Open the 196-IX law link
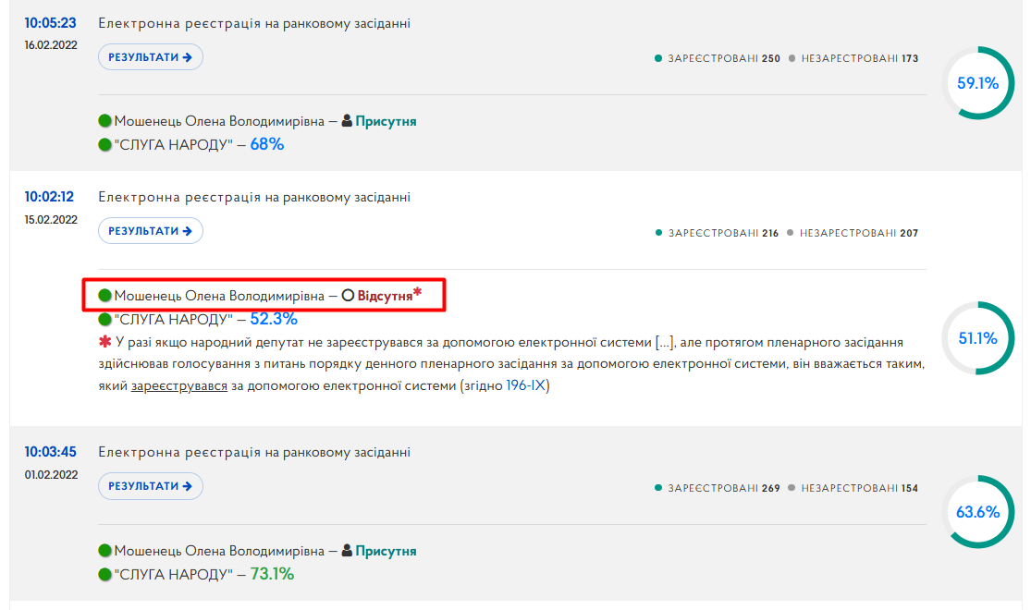The width and height of the screenshot is (1031, 610). pos(526,385)
